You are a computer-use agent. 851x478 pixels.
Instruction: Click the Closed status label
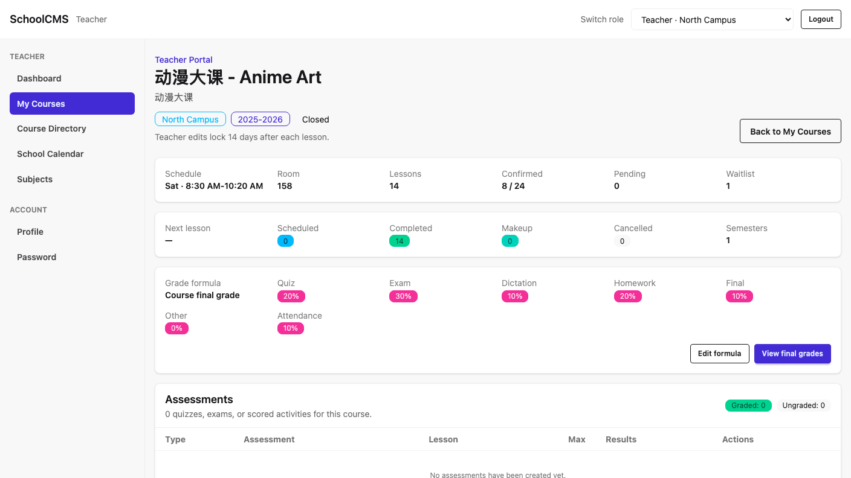point(315,119)
